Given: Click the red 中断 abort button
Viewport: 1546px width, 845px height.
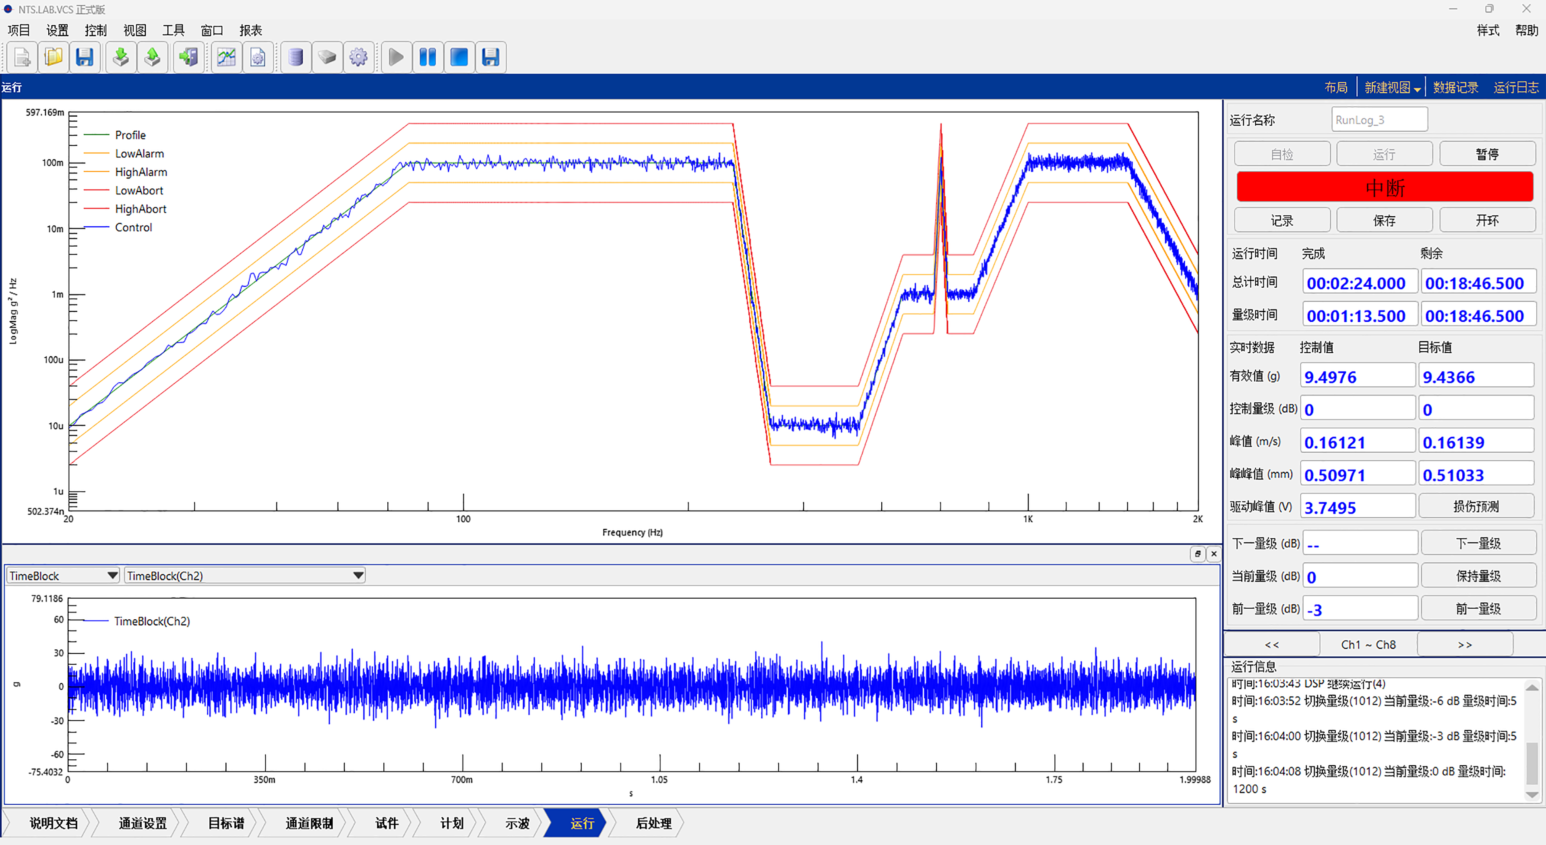Looking at the screenshot, I should [x=1384, y=188].
